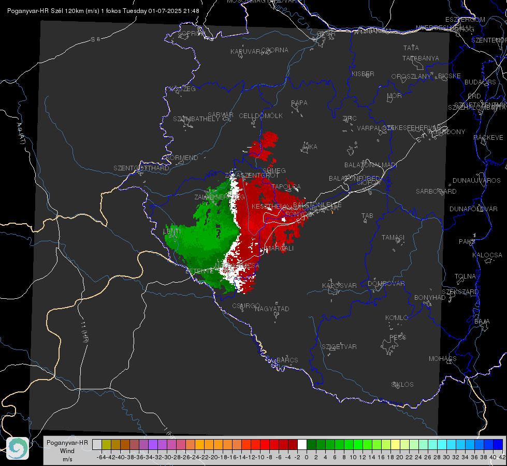Click the BARCS city label

[x=287, y=360]
